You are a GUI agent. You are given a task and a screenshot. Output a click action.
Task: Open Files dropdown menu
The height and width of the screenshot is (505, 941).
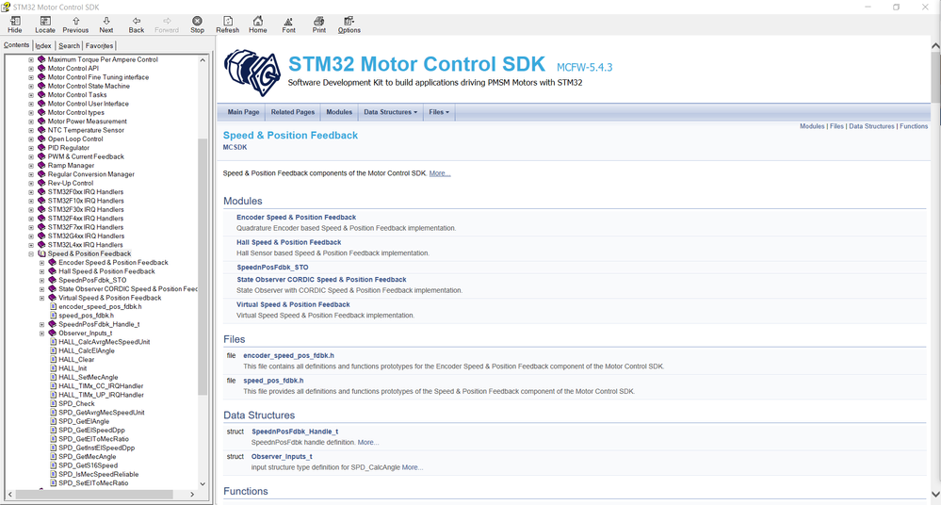(x=439, y=112)
